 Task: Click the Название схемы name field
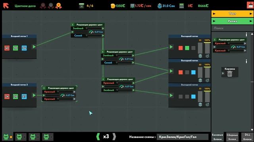[x=183, y=137]
